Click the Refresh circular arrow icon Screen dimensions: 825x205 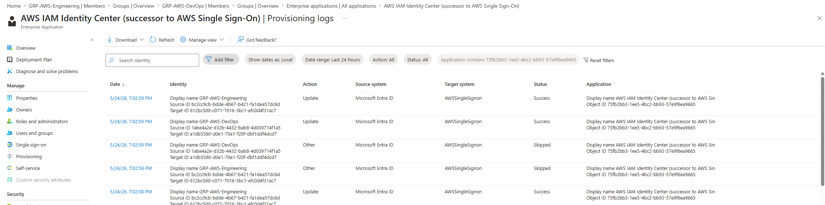click(x=153, y=39)
